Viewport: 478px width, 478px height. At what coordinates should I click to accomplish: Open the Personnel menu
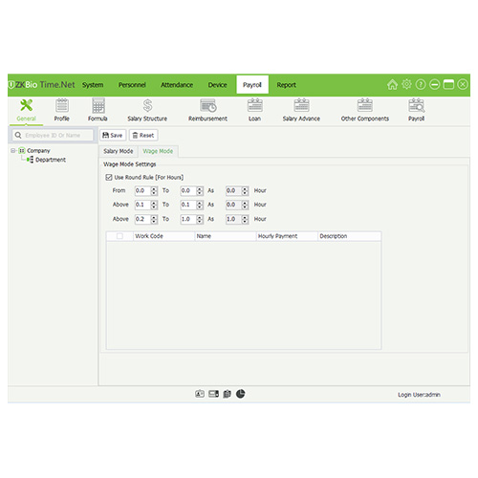(132, 85)
